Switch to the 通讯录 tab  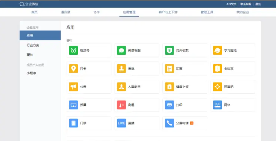65,12
